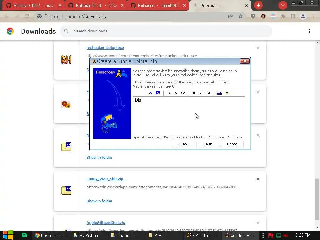This screenshot has height=240, width=320.
Task: Open the Extensions puzzle icon menu
Action: (x=283, y=16)
